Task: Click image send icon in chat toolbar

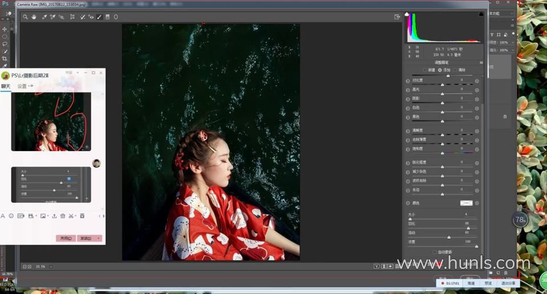Action: [43, 217]
